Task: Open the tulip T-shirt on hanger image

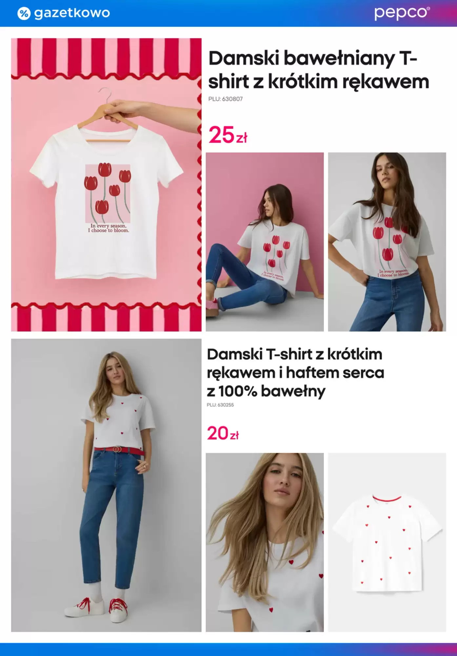Action: [x=106, y=185]
